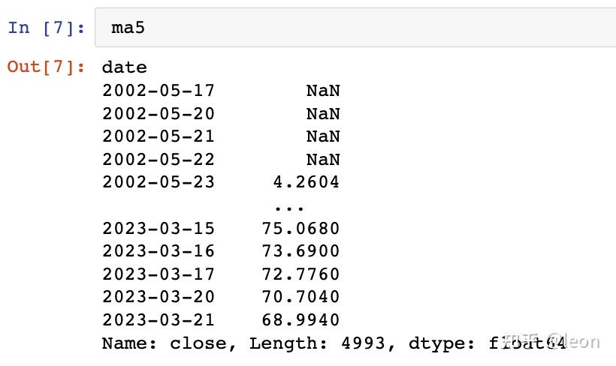Click the 2002-05-23 date entry
This screenshot has width=616, height=366.
coord(159,182)
